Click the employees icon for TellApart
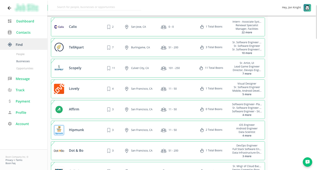This screenshot has height=170, width=317. (x=164, y=48)
